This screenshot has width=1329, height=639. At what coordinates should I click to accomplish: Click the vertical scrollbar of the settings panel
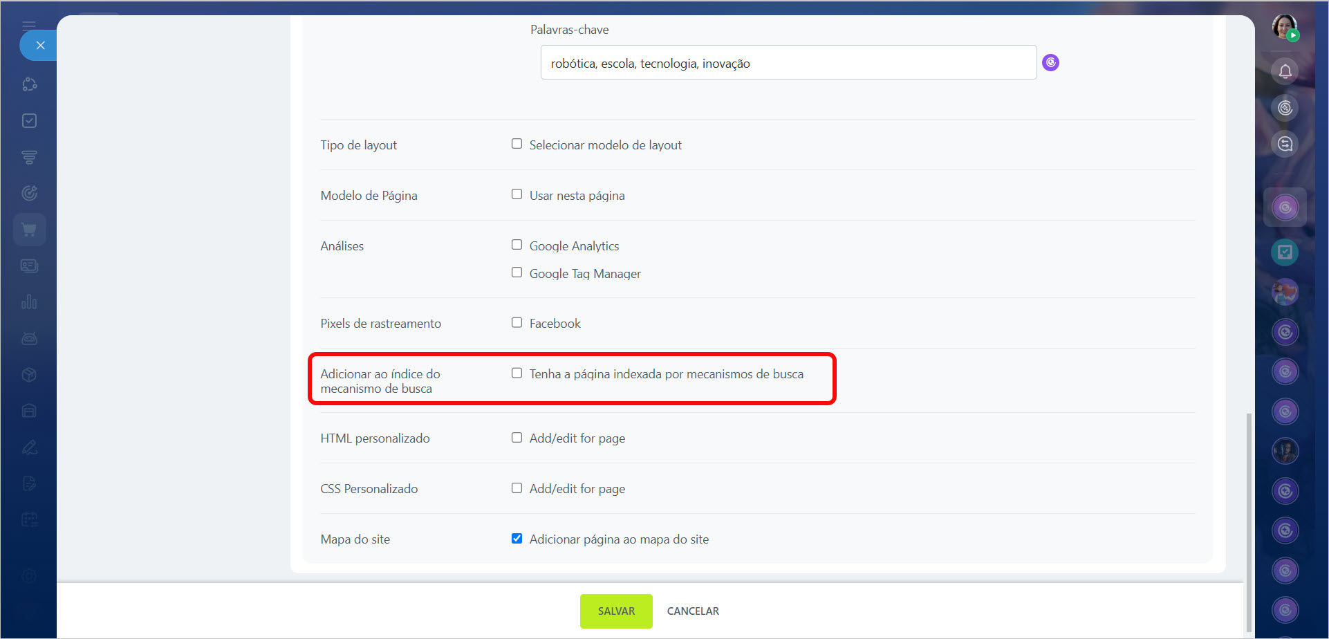pos(1248,519)
